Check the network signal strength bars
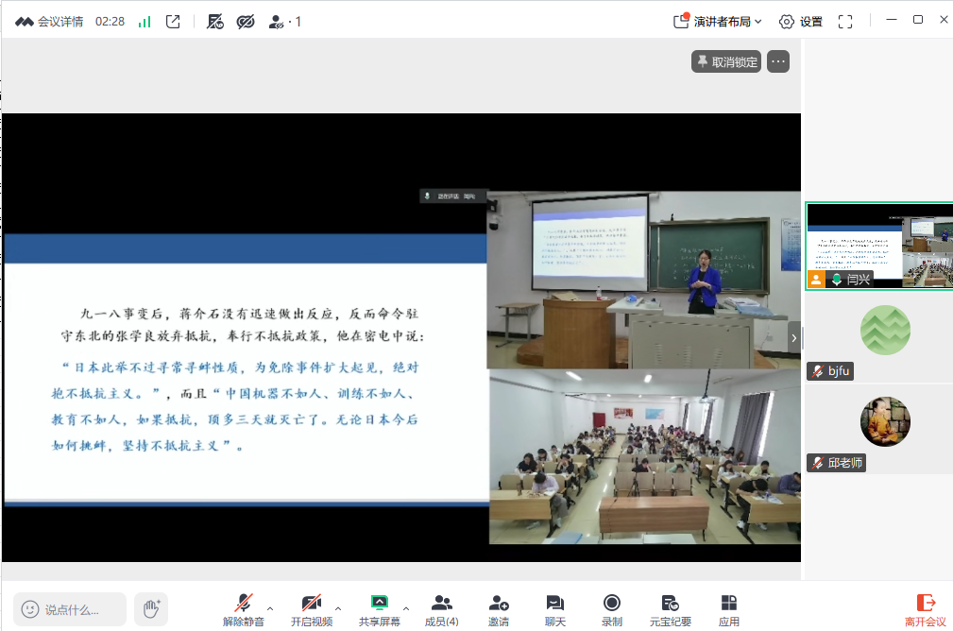 (x=145, y=22)
